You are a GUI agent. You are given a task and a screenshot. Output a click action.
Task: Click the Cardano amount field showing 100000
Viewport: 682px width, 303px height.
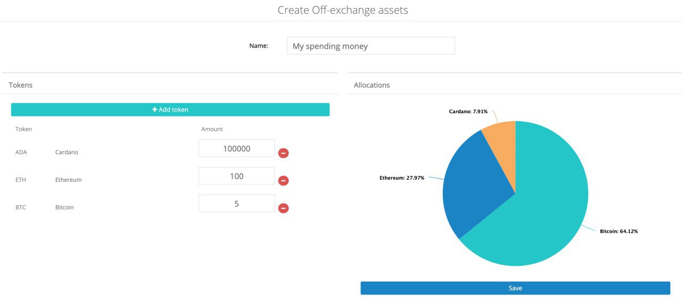237,149
